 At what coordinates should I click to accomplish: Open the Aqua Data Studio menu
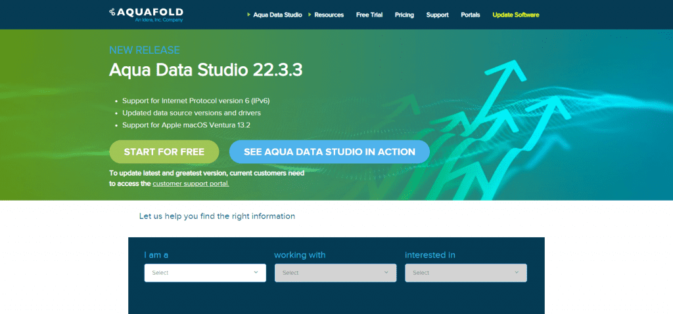(x=277, y=15)
